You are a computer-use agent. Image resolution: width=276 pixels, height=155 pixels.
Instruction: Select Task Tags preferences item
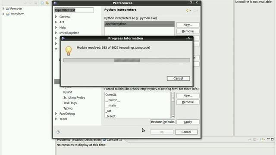pos(70,103)
